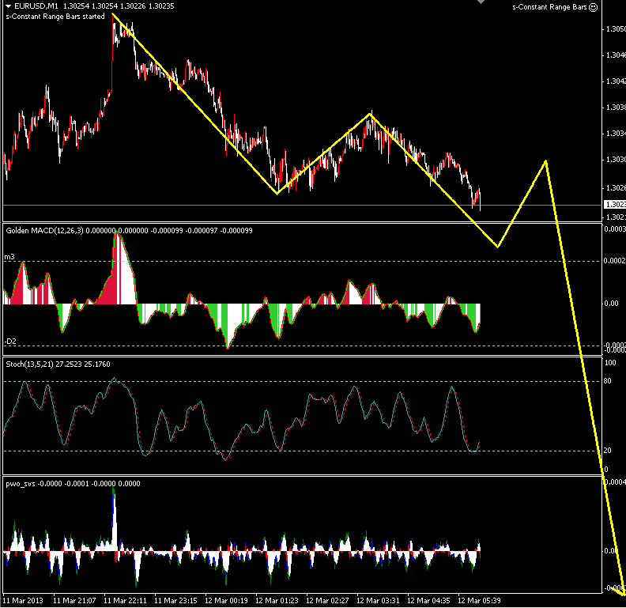Screen dimensions: 626x608
Task: Click the 11 Mar 22:11 time label
Action: pyautogui.click(x=125, y=600)
